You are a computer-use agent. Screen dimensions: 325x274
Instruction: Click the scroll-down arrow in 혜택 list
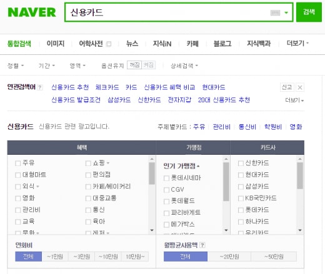pos(152,230)
